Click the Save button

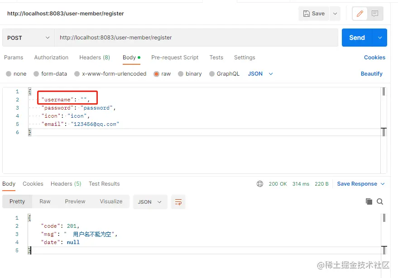tap(314, 14)
